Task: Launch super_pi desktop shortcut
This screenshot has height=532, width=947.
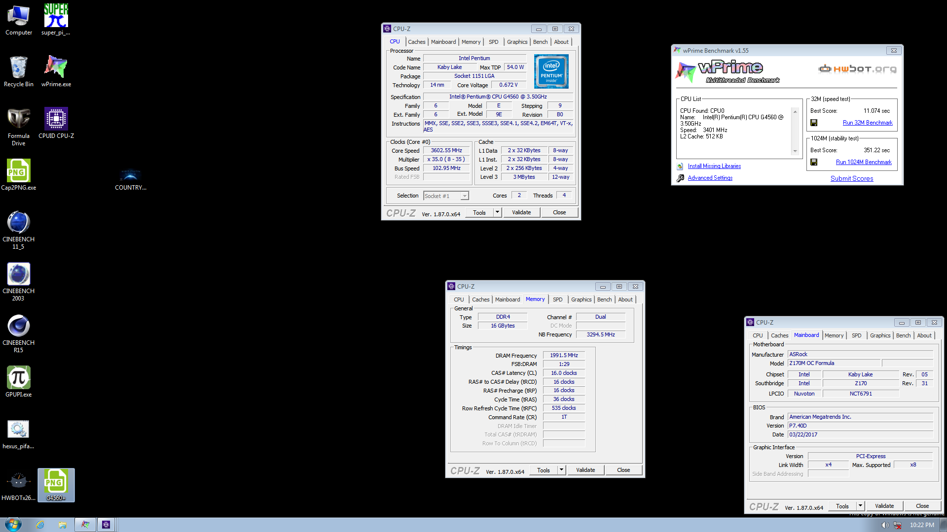Action: pos(56,21)
